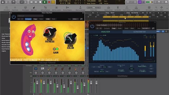
Task: Click the Fast Forward transport button
Action: click(36, 2)
